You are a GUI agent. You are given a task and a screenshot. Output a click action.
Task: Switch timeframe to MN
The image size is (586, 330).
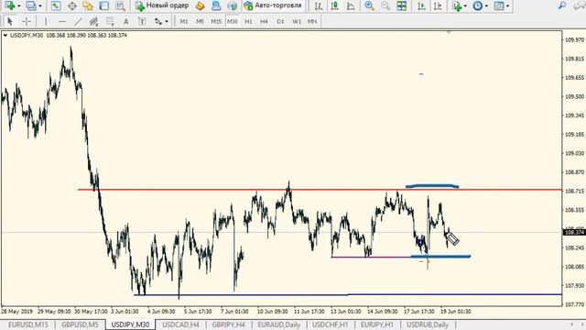coord(312,21)
